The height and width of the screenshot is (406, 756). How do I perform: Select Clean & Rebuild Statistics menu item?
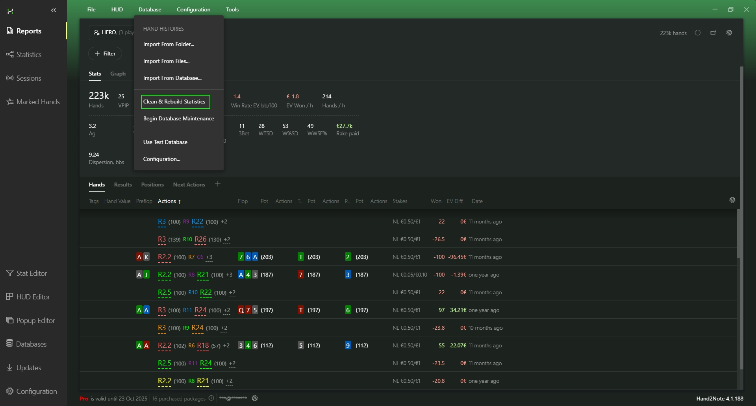[175, 101]
